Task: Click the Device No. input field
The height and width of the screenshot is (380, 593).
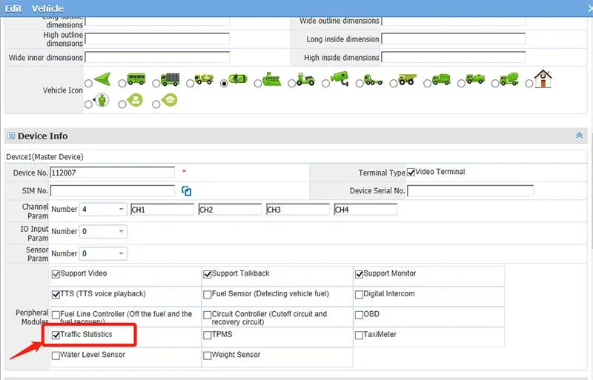Action: (x=113, y=173)
